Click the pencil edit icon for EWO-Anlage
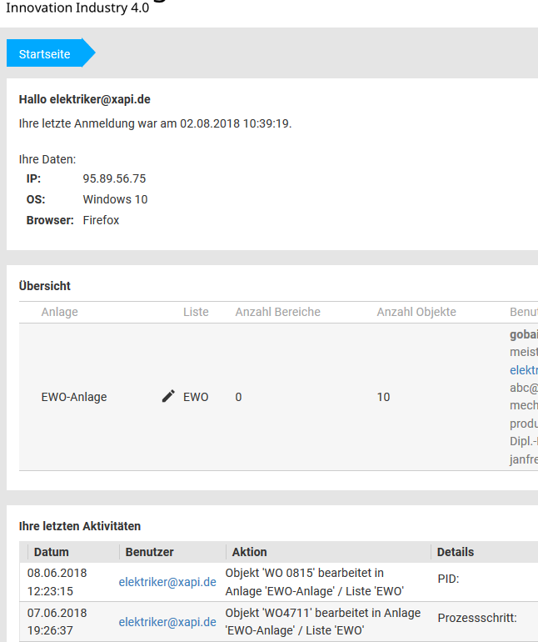 168,396
